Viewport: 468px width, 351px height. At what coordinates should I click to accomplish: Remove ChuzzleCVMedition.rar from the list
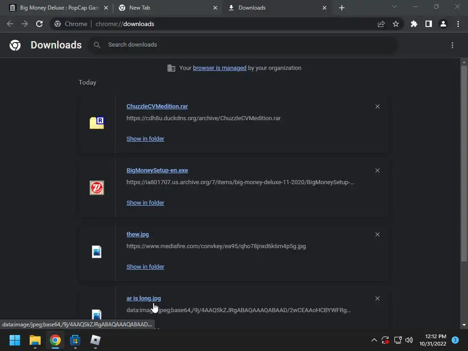(377, 106)
